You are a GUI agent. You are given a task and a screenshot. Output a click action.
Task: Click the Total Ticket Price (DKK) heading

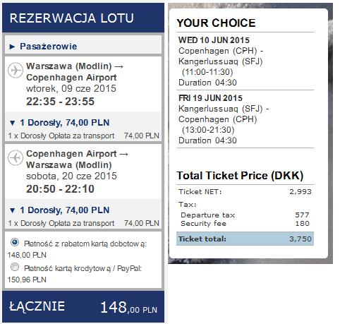pyautogui.click(x=240, y=176)
